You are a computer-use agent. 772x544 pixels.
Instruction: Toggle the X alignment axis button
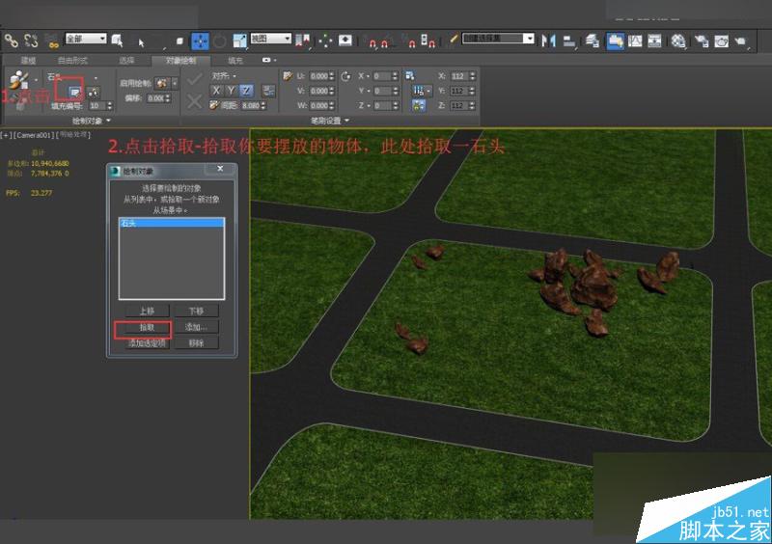217,91
